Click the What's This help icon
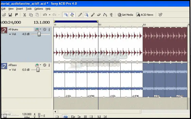 tap(160, 15)
